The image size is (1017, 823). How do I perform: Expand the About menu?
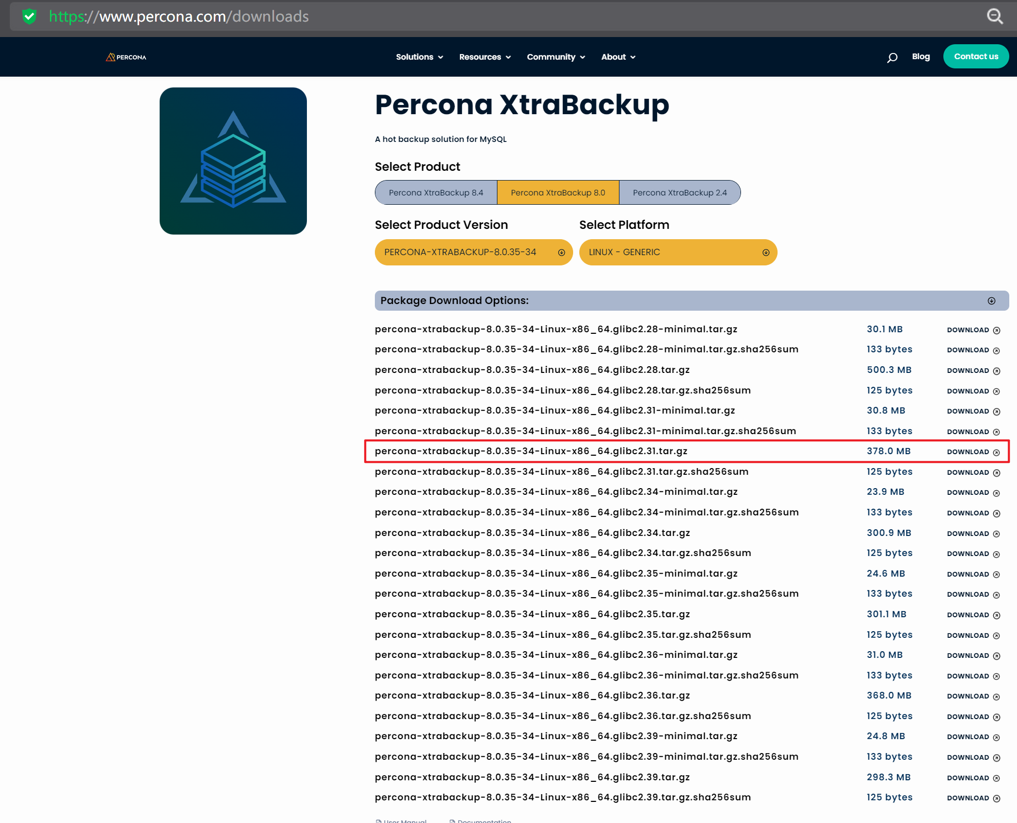618,57
